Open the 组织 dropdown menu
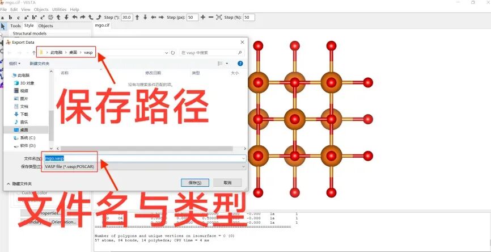The image size is (491, 252). click(15, 64)
